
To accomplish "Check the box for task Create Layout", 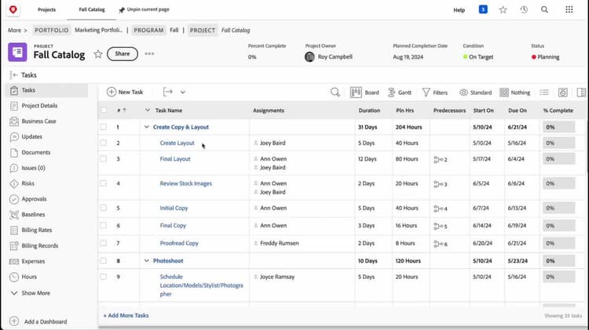I will (x=103, y=143).
